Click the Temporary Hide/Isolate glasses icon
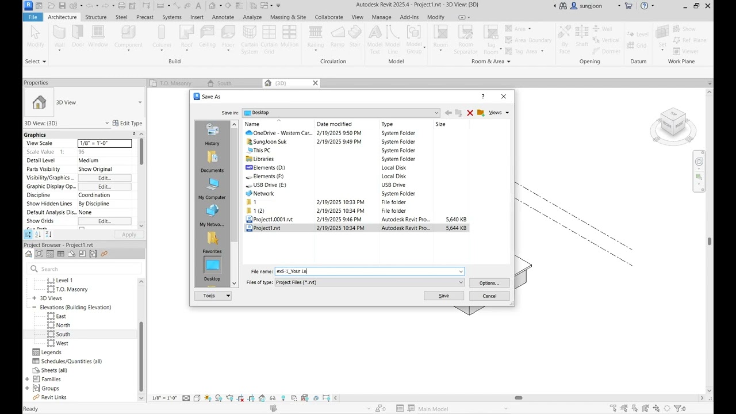 [273, 398]
